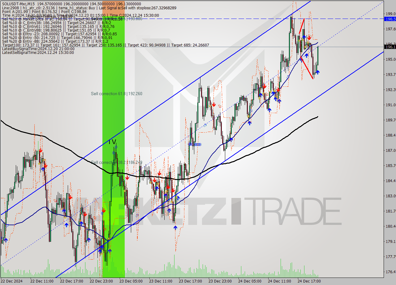Click the 188.4 price axis label

(390, 135)
